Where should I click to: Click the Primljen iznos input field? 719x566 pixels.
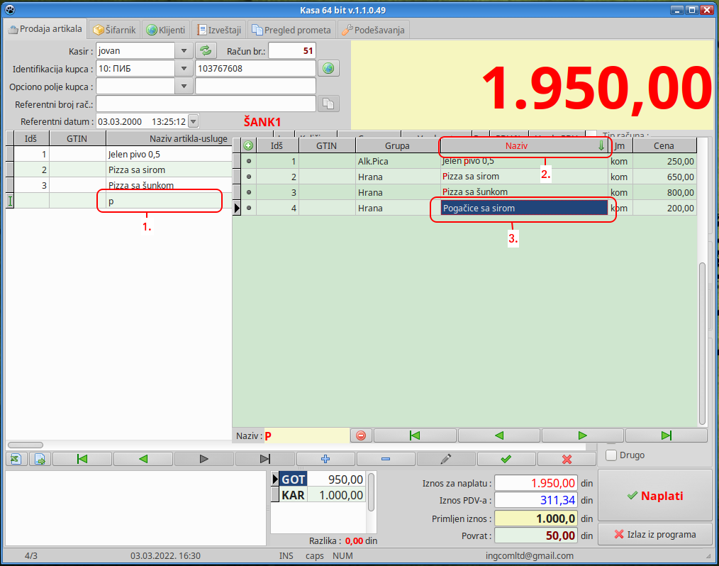pos(536,518)
